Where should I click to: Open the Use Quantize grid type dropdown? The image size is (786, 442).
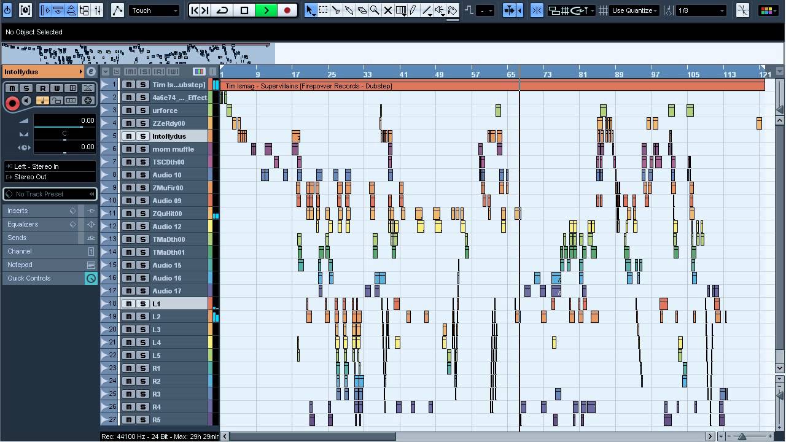tap(635, 10)
